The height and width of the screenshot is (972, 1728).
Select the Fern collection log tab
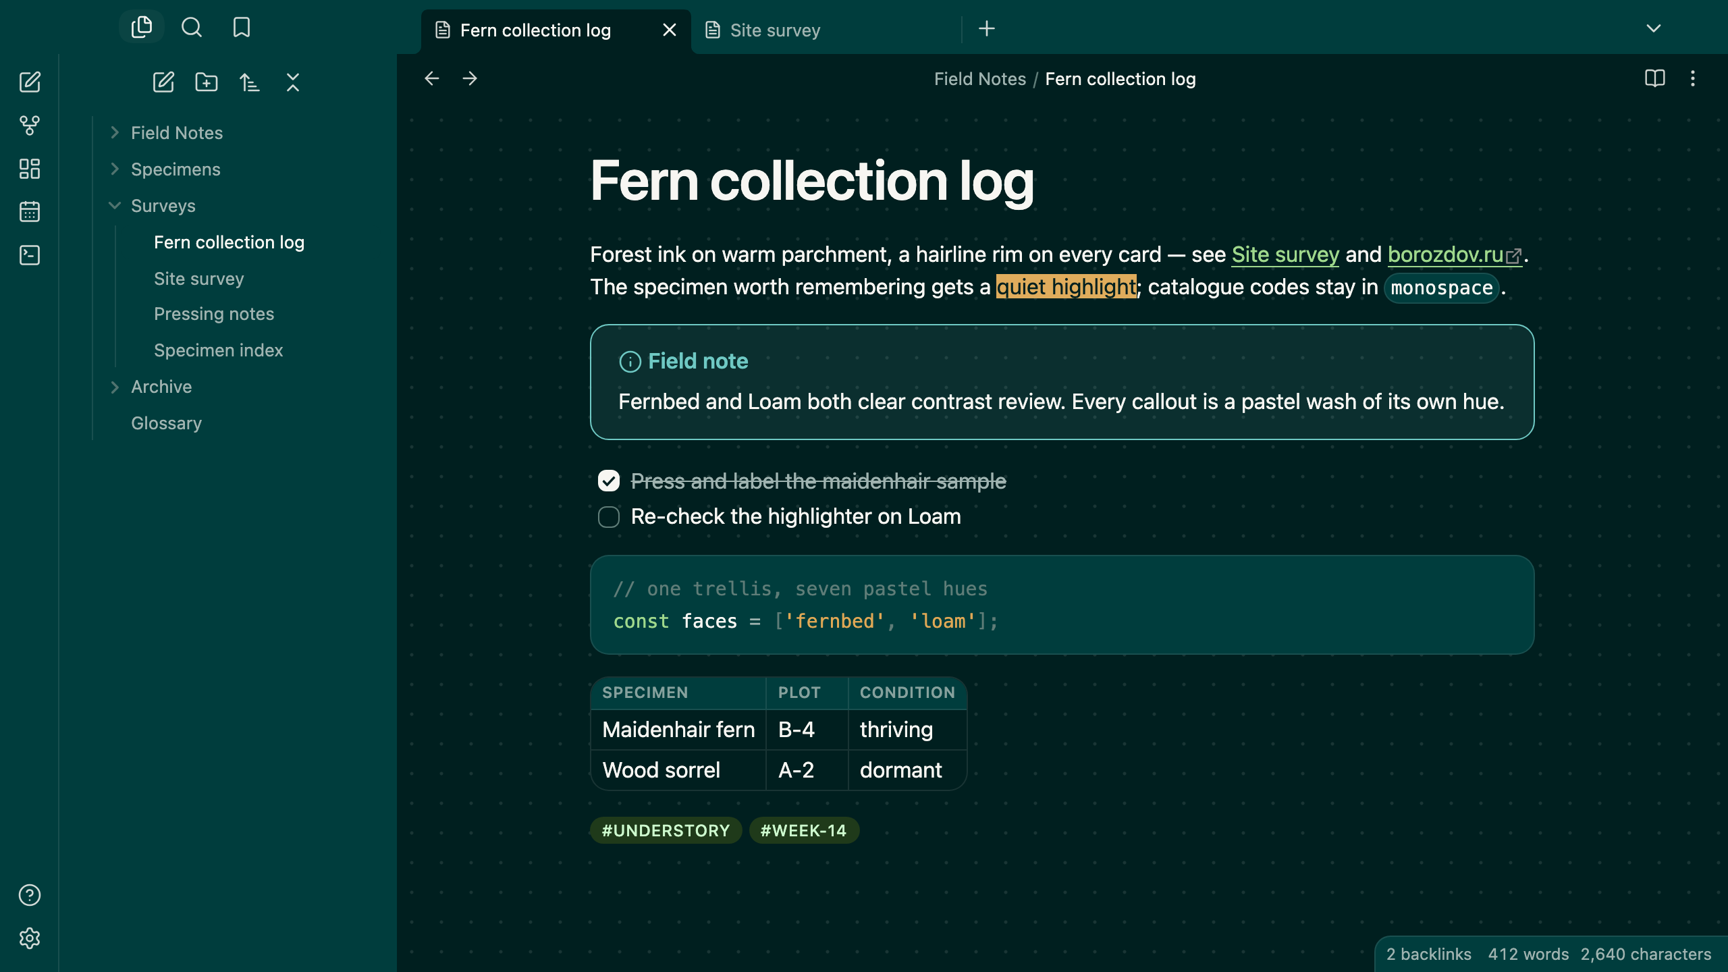(x=556, y=31)
